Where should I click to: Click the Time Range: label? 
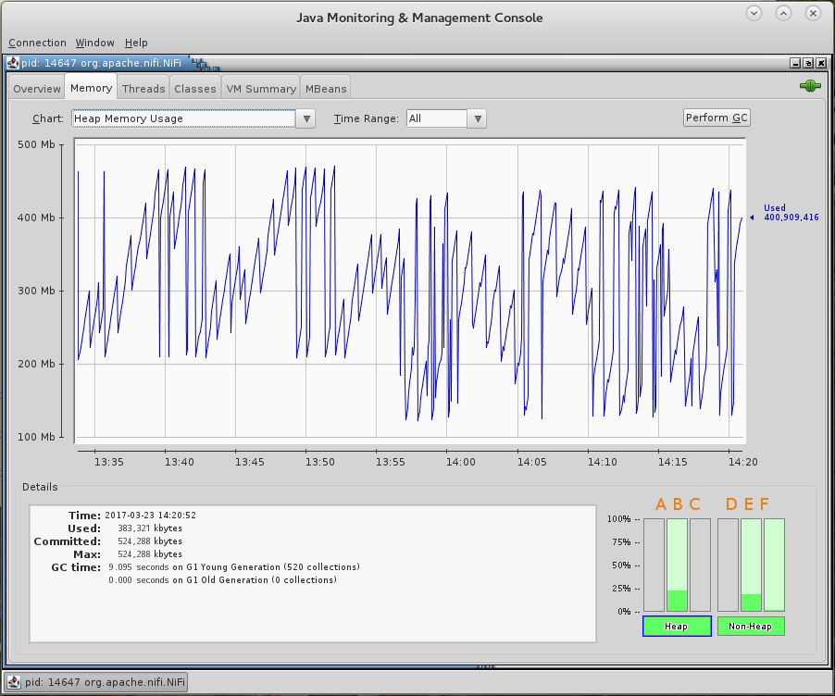tap(367, 118)
